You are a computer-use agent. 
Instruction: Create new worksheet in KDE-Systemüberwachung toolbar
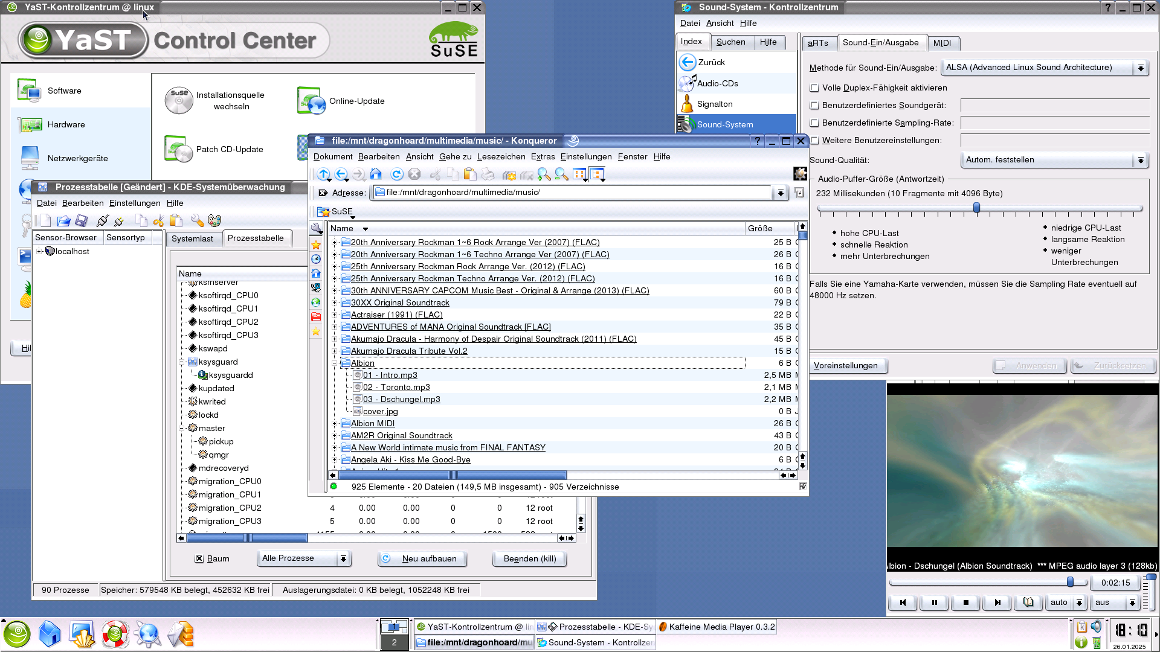(x=45, y=221)
